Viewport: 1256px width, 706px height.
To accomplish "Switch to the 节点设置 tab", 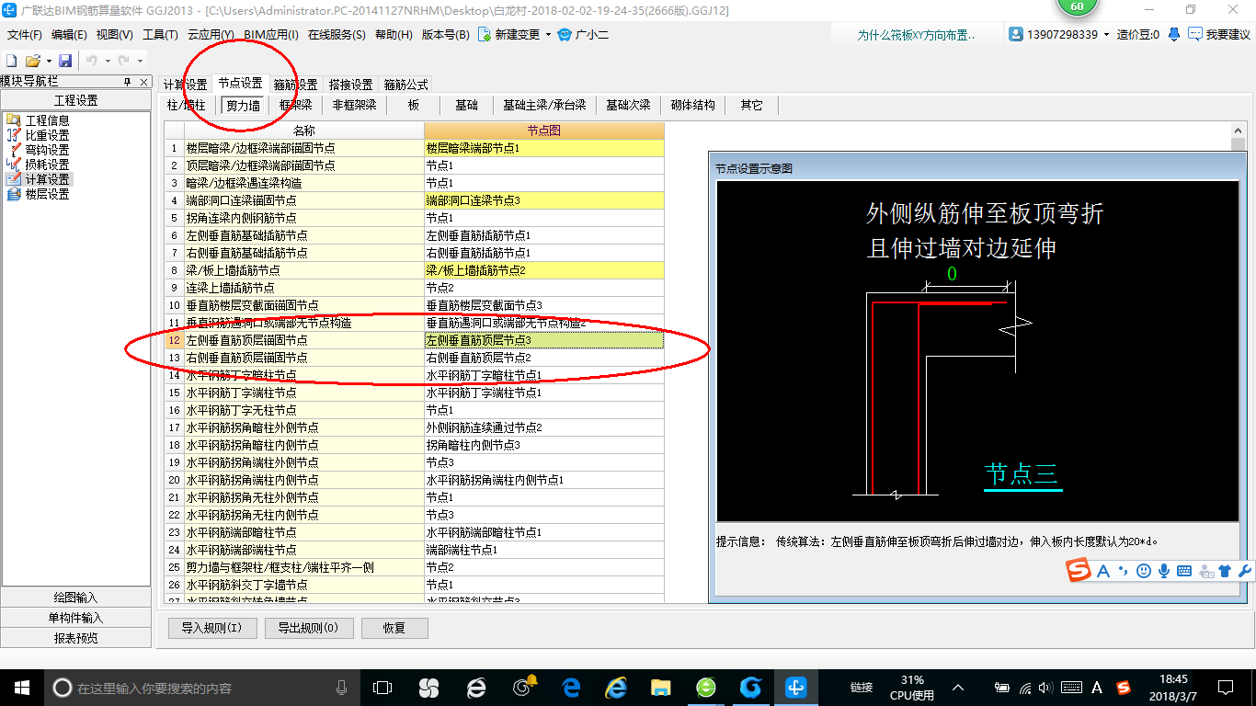I will click(x=240, y=84).
